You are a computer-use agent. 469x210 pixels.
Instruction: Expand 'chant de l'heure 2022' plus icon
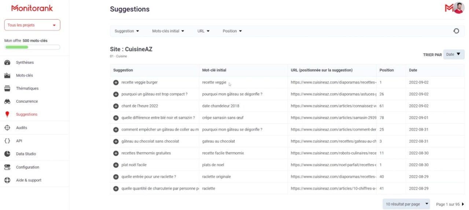(116, 106)
